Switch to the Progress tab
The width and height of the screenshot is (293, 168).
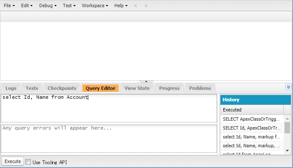coord(169,88)
